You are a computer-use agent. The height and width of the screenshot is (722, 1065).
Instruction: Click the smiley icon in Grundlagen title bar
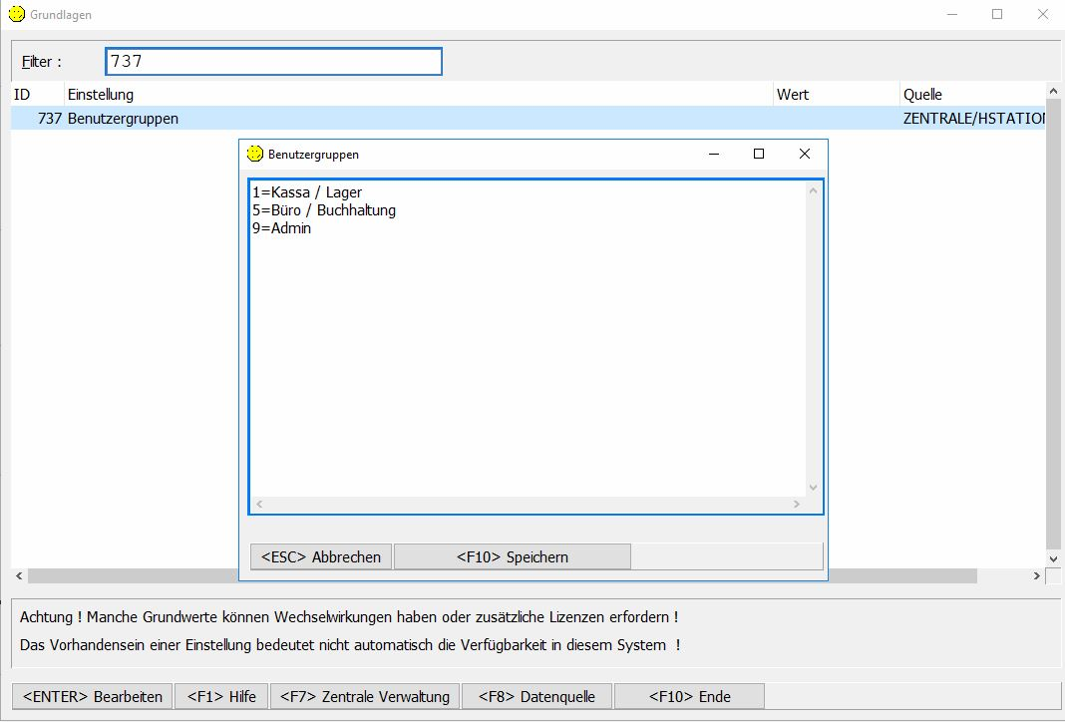pyautogui.click(x=16, y=15)
